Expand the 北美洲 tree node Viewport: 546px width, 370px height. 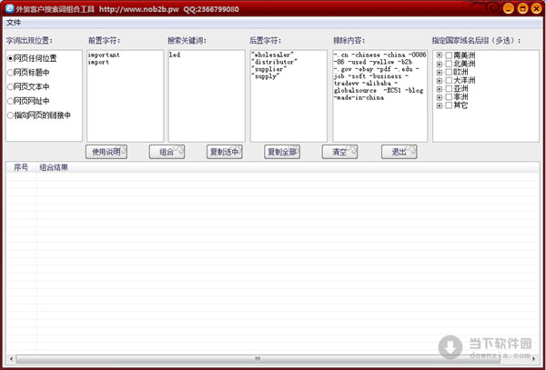pos(440,64)
